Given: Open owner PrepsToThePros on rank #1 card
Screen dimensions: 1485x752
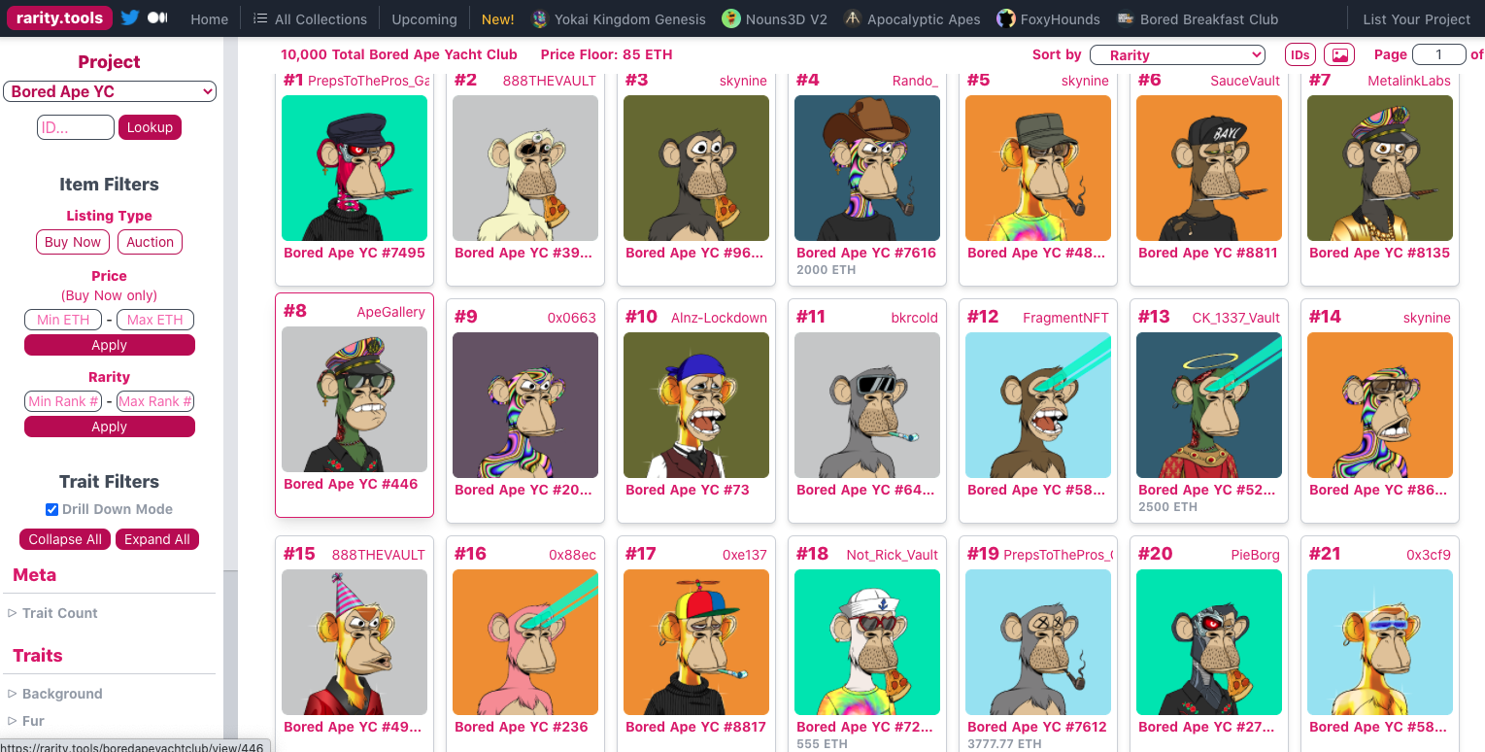Looking at the screenshot, I should point(368,81).
